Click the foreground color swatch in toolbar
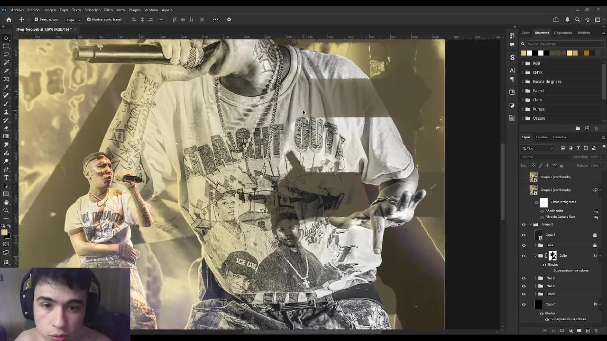Image resolution: width=607 pixels, height=341 pixels. click(5, 233)
